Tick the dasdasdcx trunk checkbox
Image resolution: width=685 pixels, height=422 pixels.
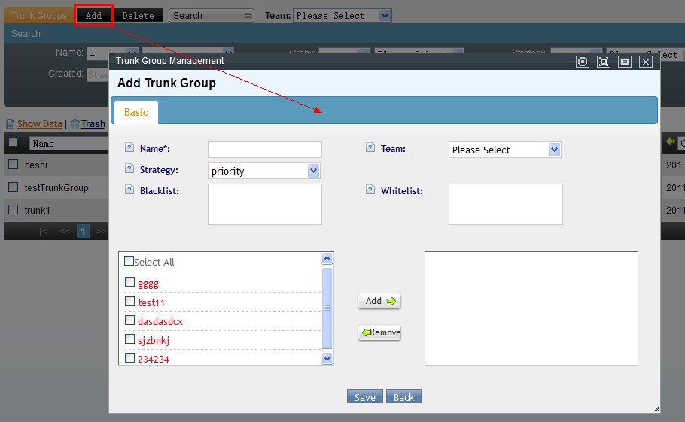pyautogui.click(x=129, y=320)
